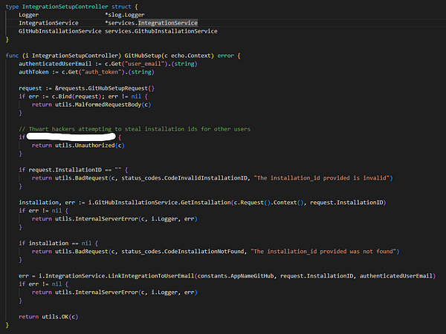Click 'IntegrationSetupController' in the method receiver

point(75,56)
